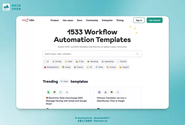Select the Engineering category chip
This screenshot has height=125, width=185.
coord(108,62)
